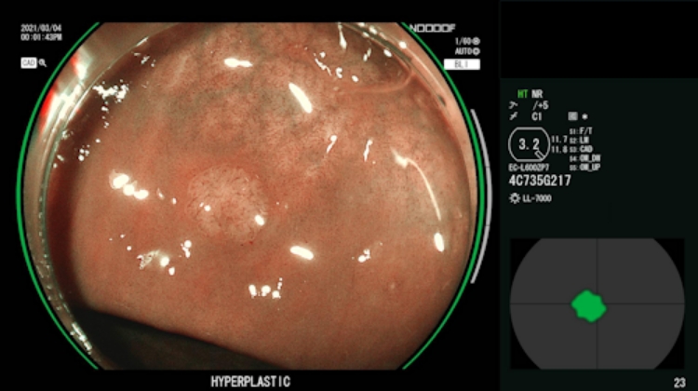The width and height of the screenshot is (698, 391).
Task: Click the small square icon beside C1
Action: 572,116
